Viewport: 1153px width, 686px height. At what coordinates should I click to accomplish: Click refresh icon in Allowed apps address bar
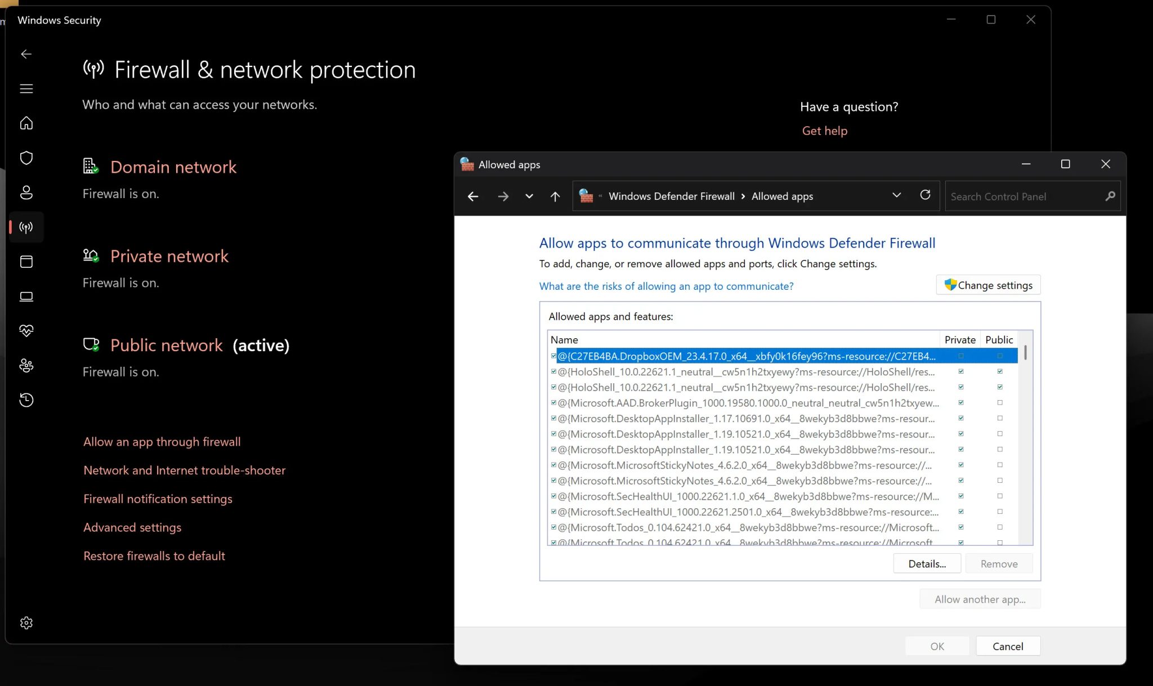(x=925, y=195)
